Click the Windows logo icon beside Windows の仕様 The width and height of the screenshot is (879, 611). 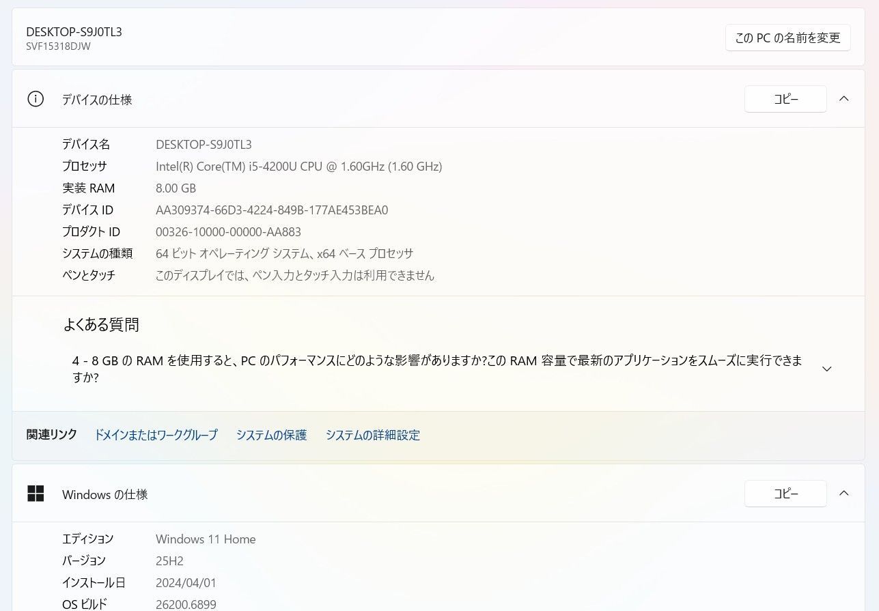[x=36, y=494]
